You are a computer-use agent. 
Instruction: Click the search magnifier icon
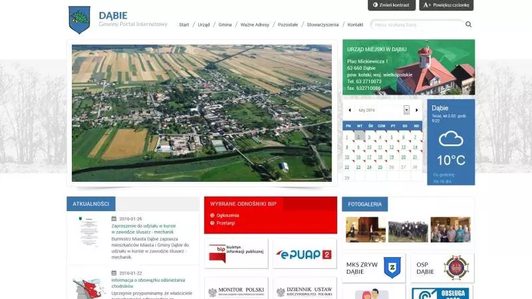pos(468,25)
